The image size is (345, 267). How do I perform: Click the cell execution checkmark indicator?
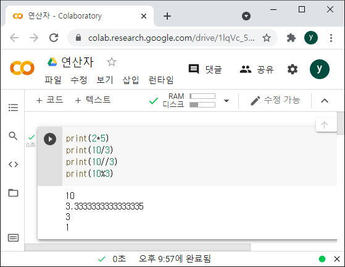31,137
